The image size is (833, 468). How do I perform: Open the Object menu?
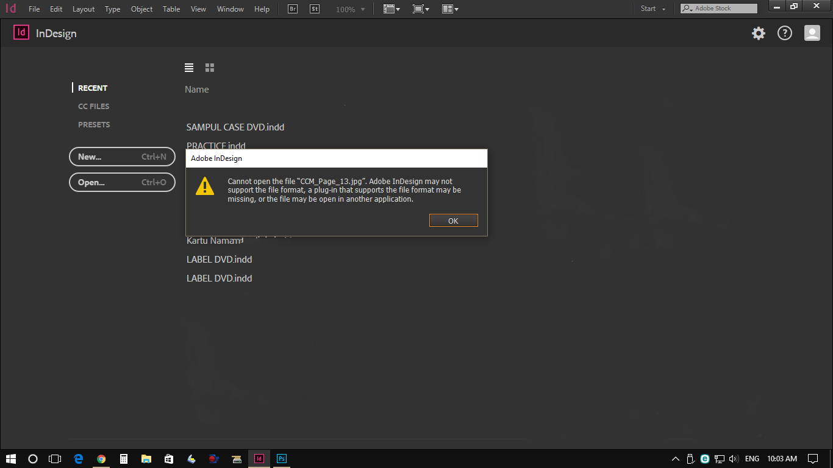click(x=141, y=9)
